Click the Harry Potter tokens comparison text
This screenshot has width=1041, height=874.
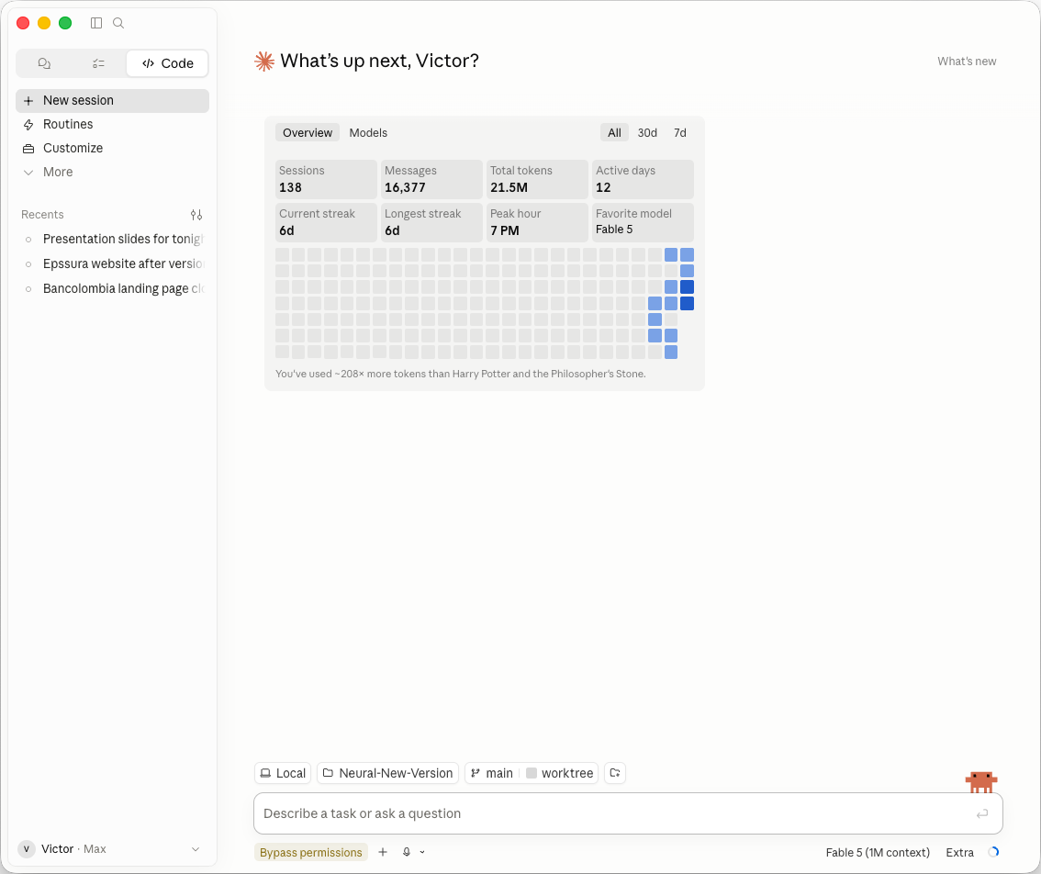(461, 375)
